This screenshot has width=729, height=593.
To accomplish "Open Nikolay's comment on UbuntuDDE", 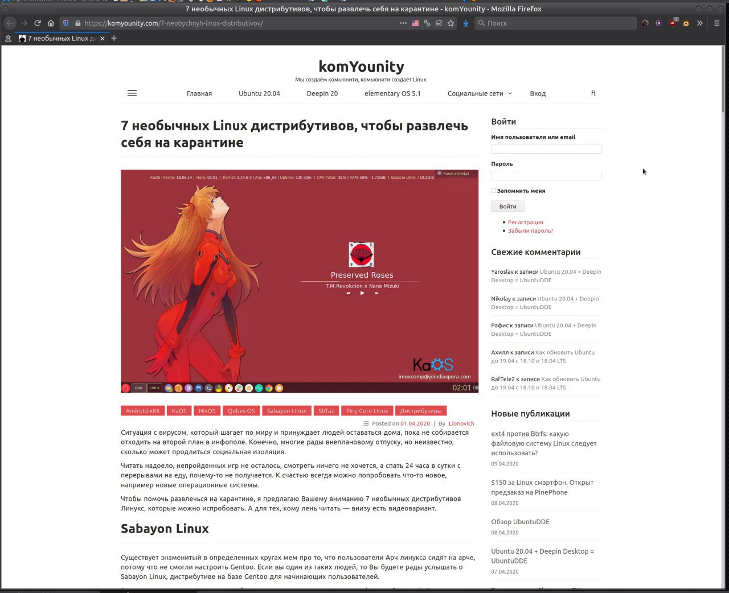I will [545, 303].
